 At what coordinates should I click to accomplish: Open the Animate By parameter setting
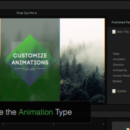(120, 70)
